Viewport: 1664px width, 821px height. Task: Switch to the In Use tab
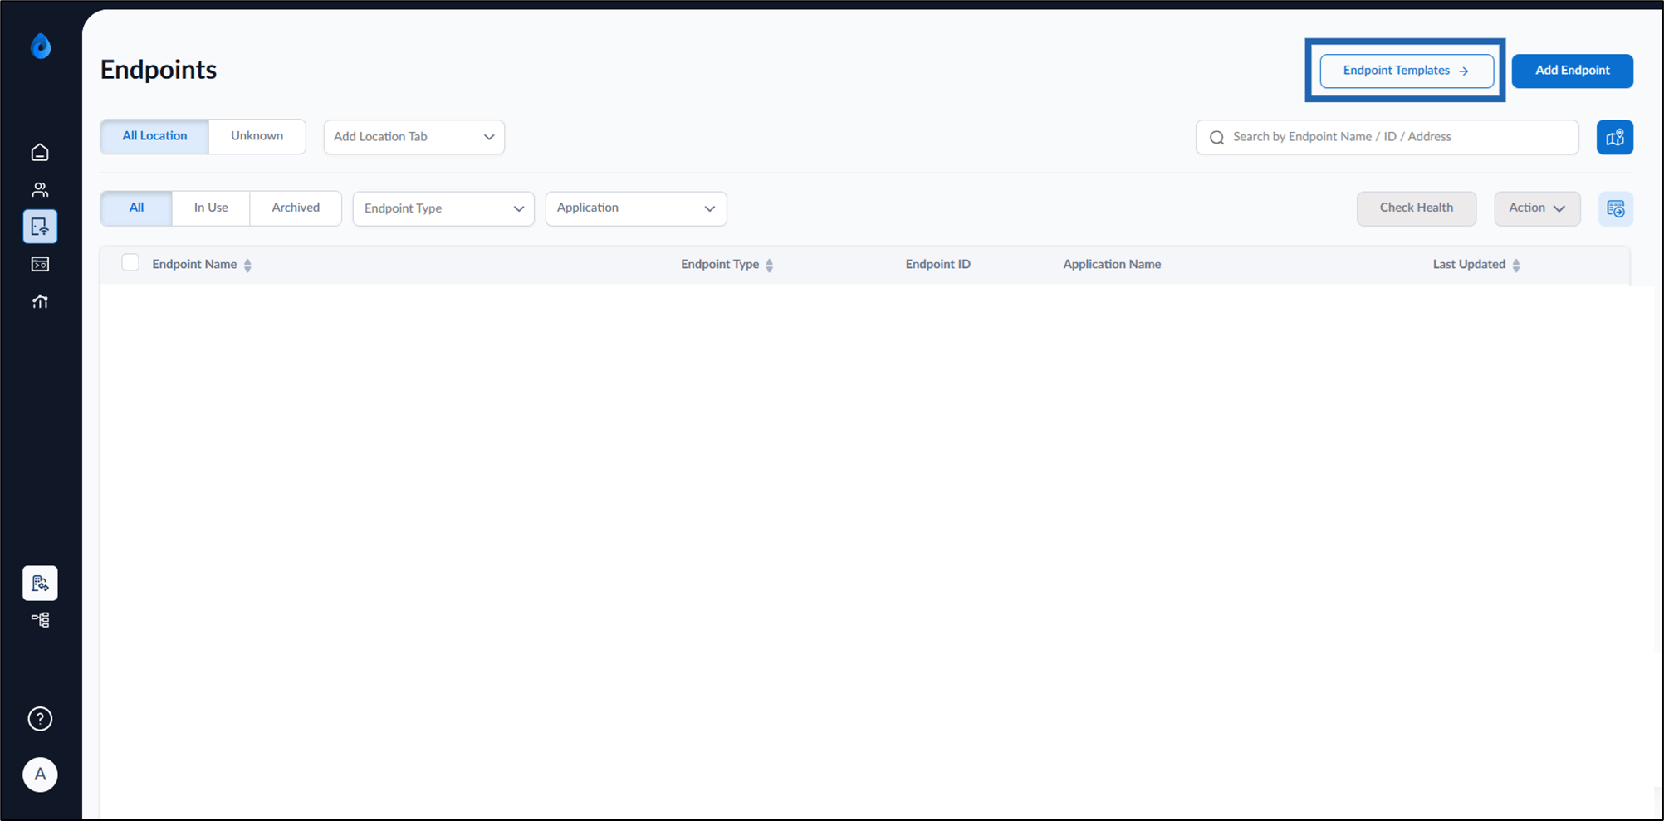tap(211, 208)
